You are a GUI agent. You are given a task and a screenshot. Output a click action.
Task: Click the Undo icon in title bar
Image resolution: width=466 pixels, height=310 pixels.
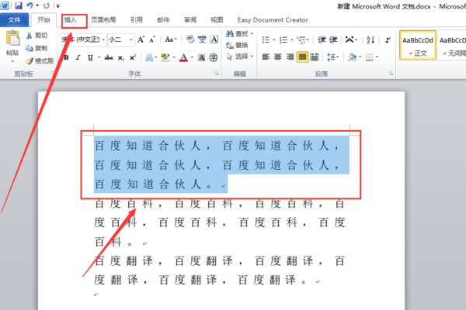[x=30, y=5]
